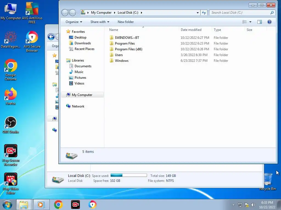Select My Computer in navigation pane
The width and height of the screenshot is (281, 210).
coord(82,95)
